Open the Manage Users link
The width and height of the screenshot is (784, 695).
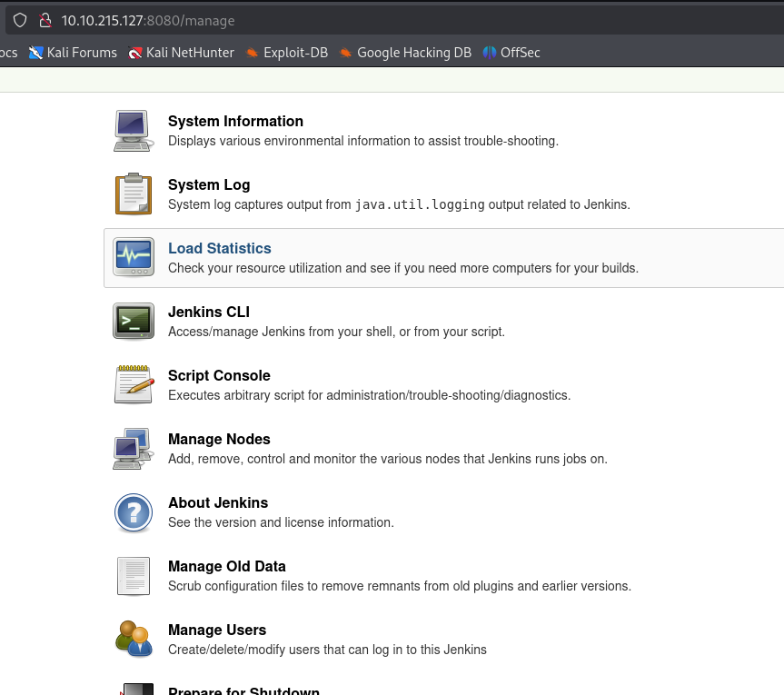(x=217, y=630)
